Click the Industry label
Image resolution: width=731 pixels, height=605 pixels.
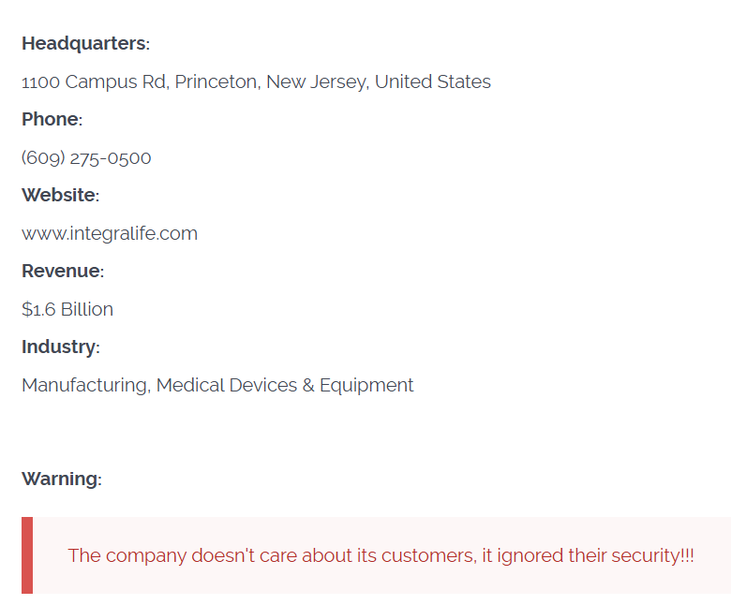[x=59, y=347]
